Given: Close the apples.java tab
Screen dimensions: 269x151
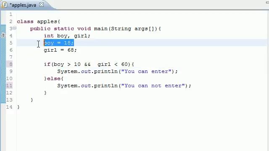Looking at the screenshot, I should (42, 5).
